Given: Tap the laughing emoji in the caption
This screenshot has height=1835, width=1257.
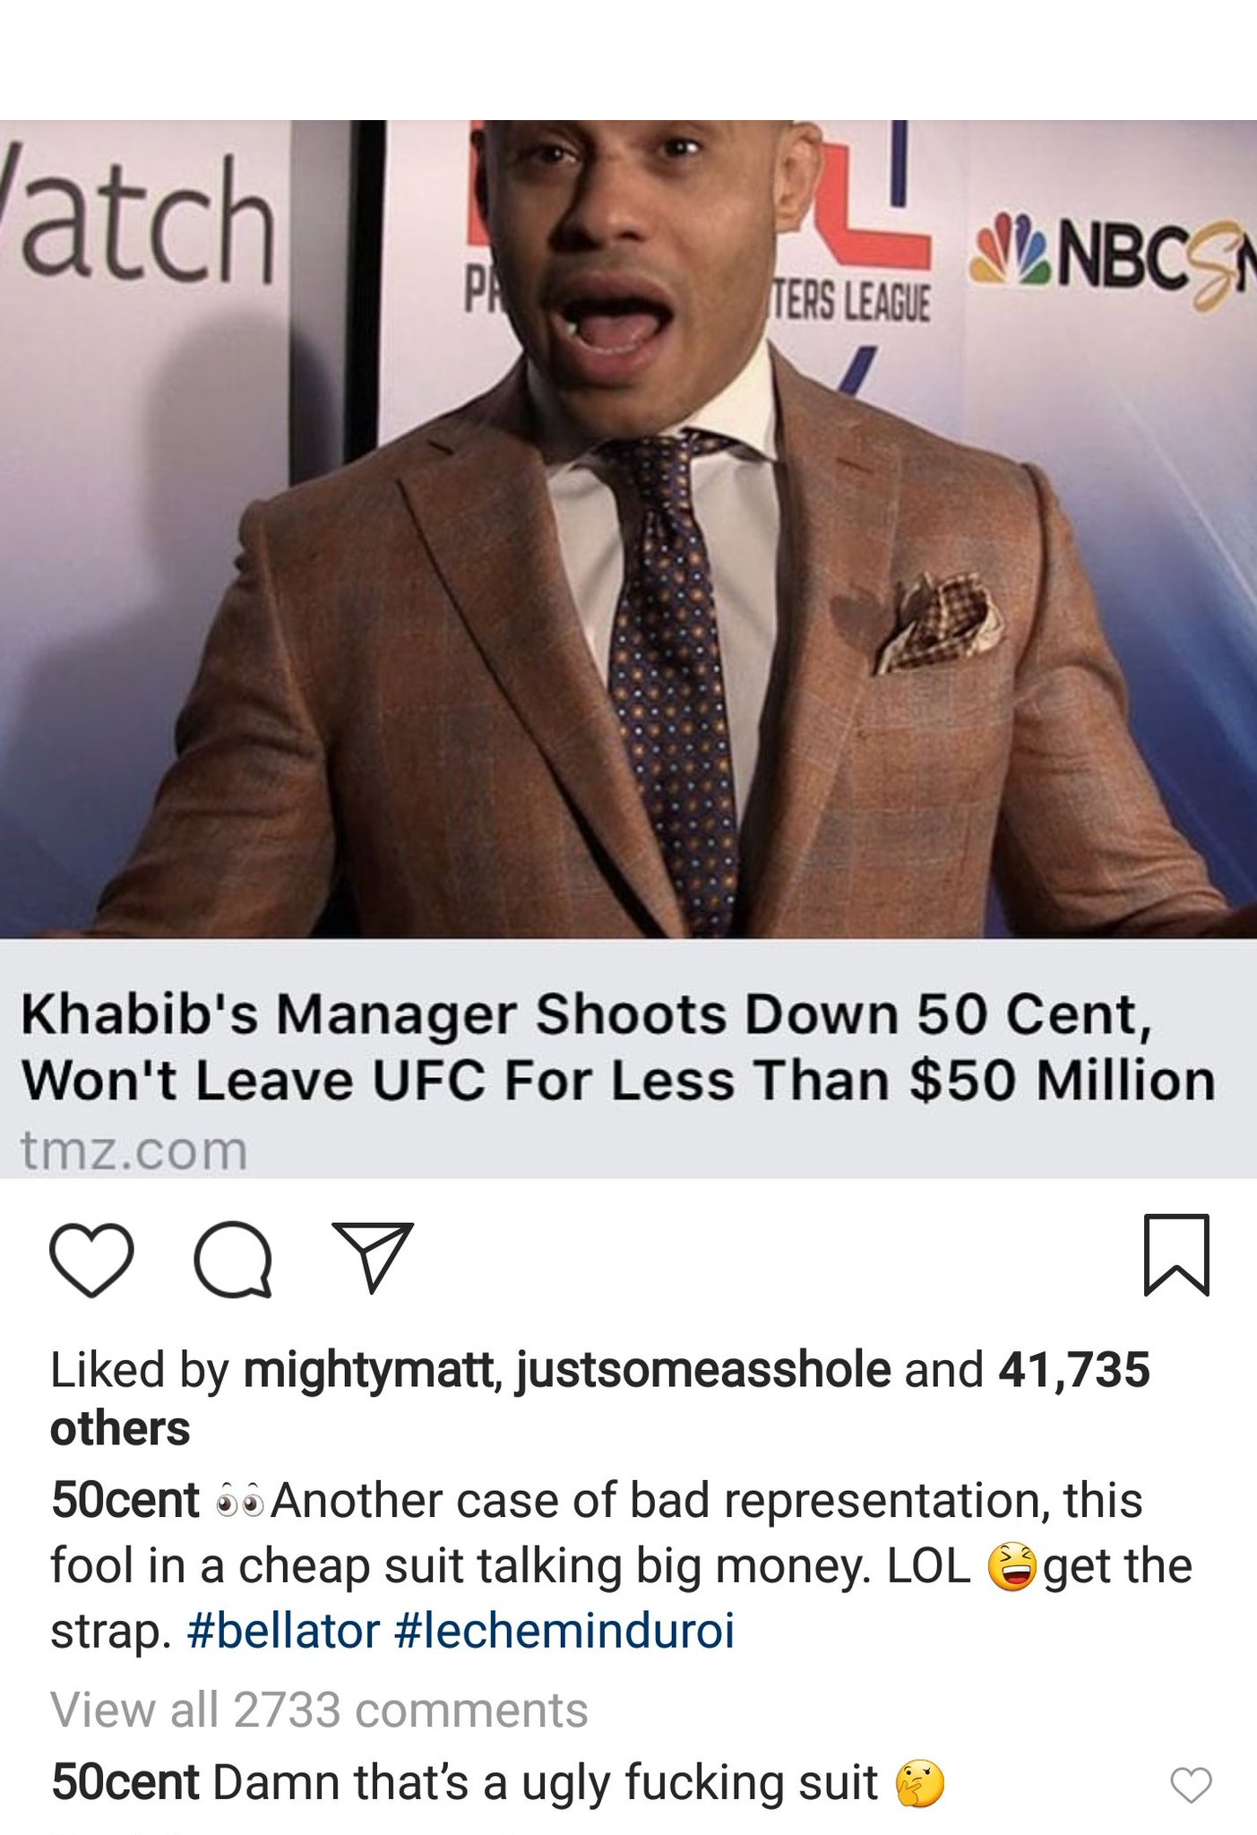Looking at the screenshot, I should [1012, 1566].
